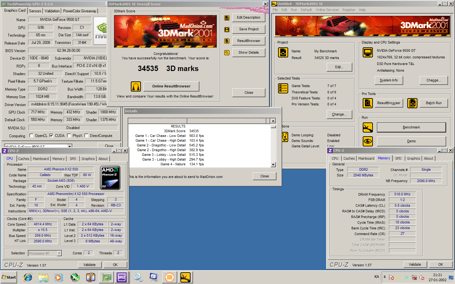Click the GPU-Z Name field NVIDIA GeForce 9500 GT

[x=60, y=20]
